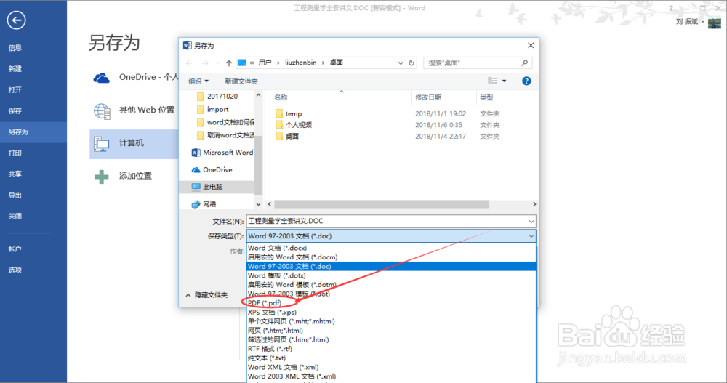Select the OneDrive cloud icon location
This screenshot has height=383, width=727.
coord(102,78)
